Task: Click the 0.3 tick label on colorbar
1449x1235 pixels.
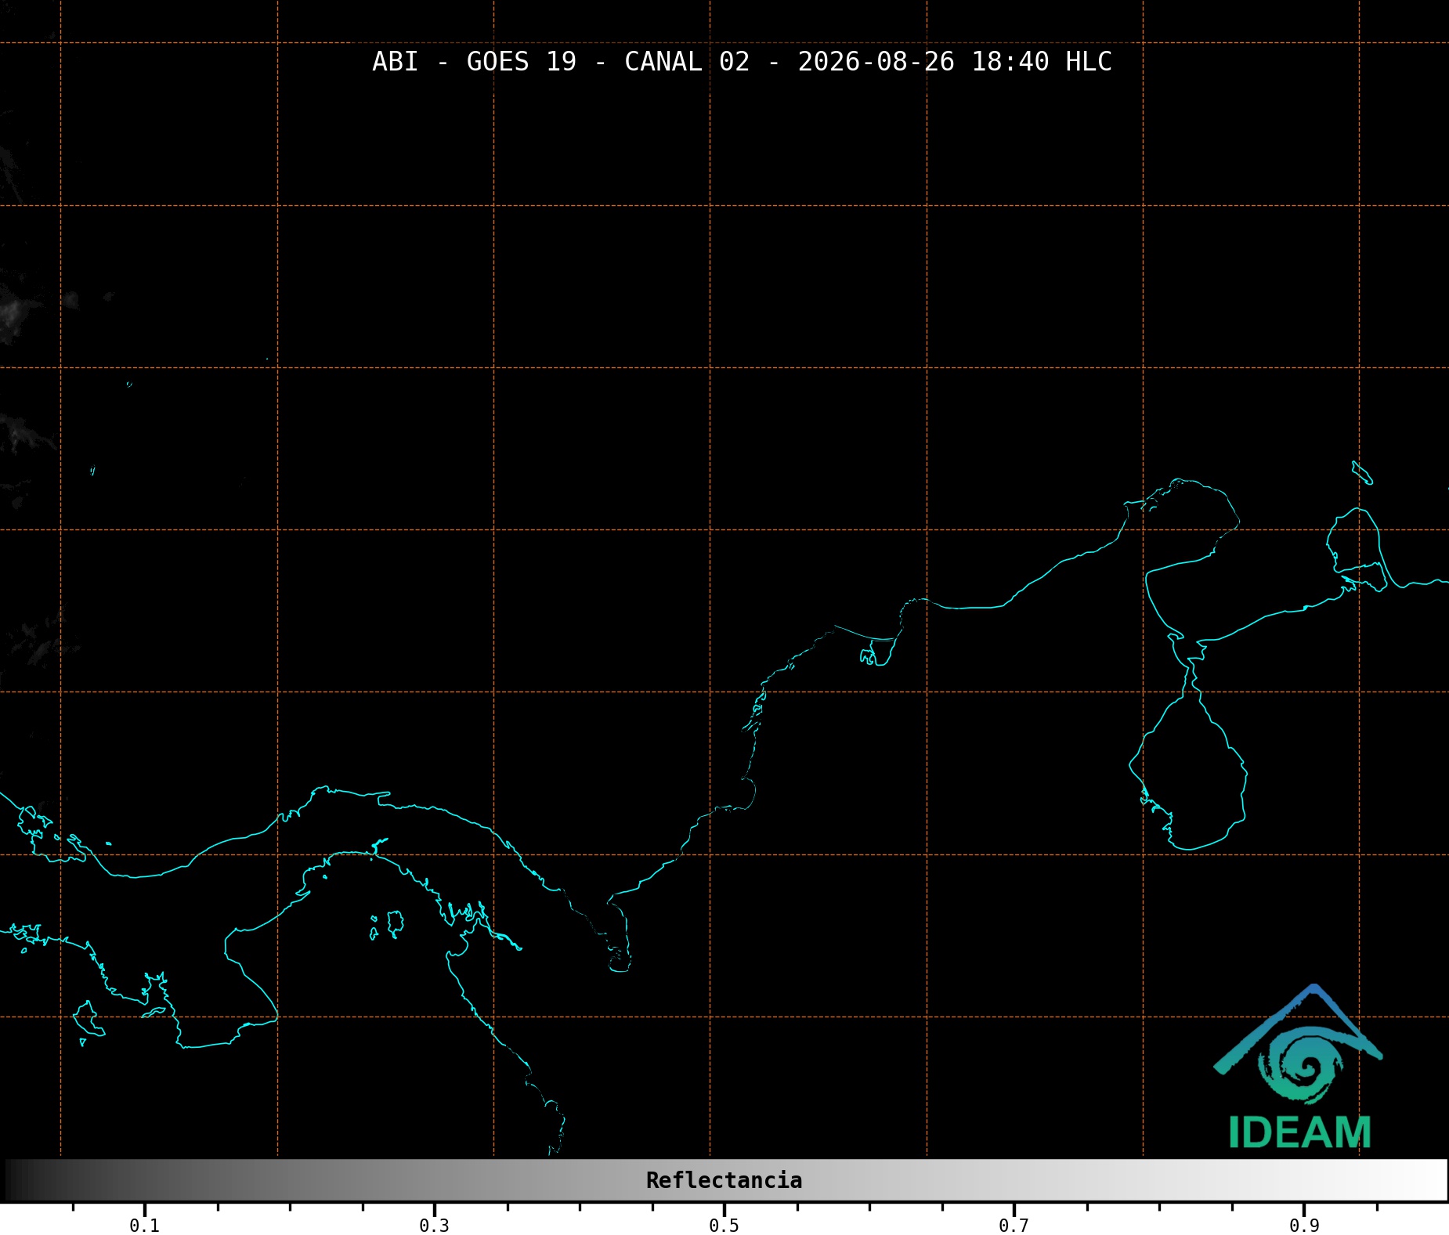Action: [x=435, y=1225]
